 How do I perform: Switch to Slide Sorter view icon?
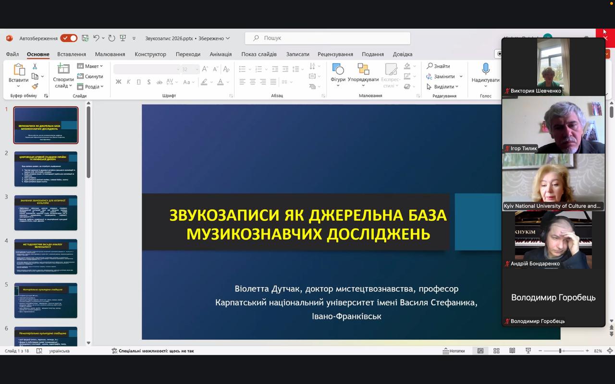coord(496,351)
